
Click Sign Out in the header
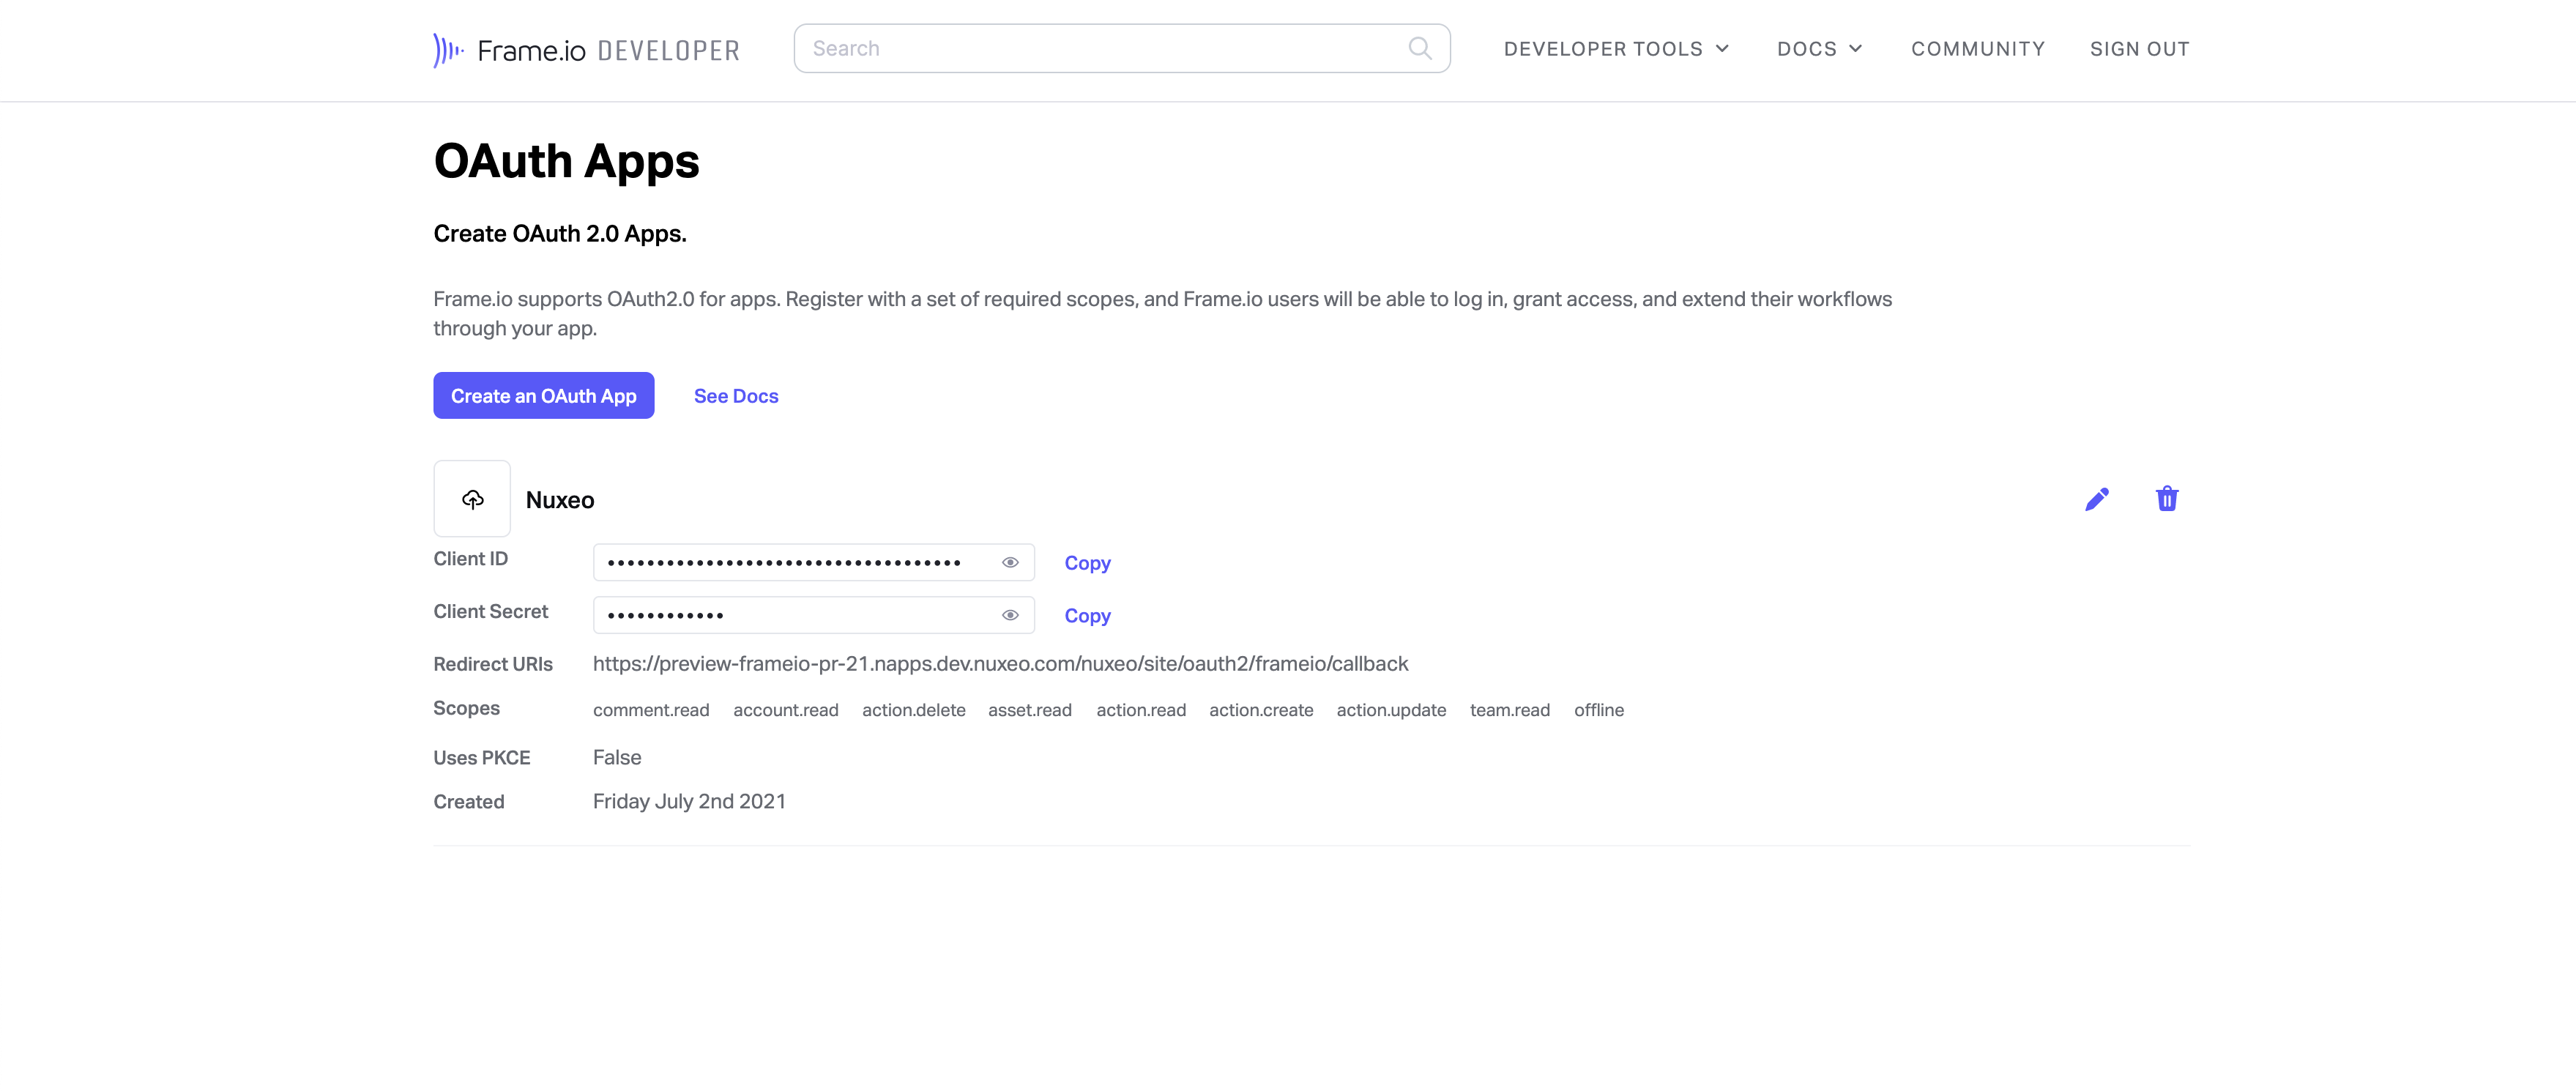coord(2139,49)
